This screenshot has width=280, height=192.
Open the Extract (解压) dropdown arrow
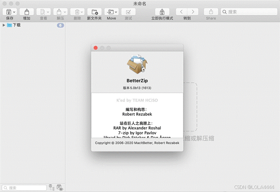pyautogui.click(x=65, y=12)
